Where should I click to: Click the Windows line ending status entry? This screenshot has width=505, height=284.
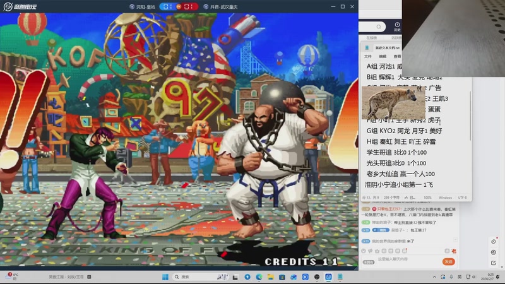tap(445, 198)
